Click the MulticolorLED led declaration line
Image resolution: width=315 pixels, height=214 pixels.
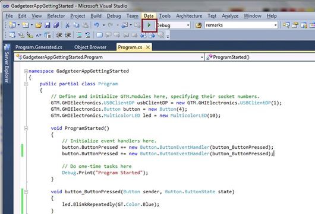pos(136,116)
